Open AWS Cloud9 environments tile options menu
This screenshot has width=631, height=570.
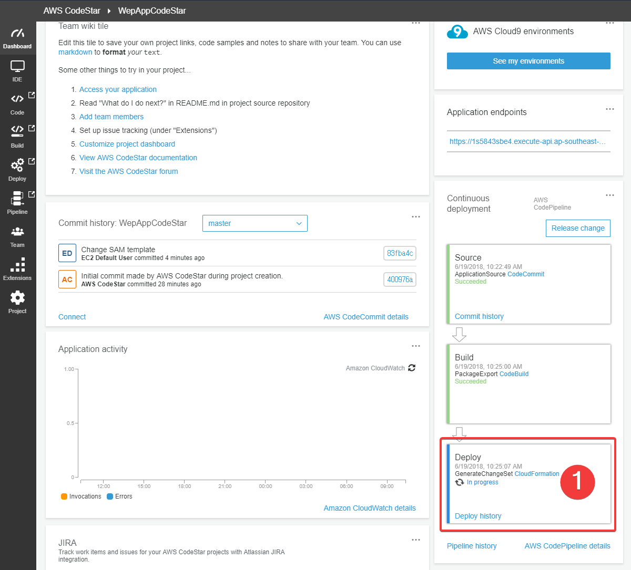(610, 23)
